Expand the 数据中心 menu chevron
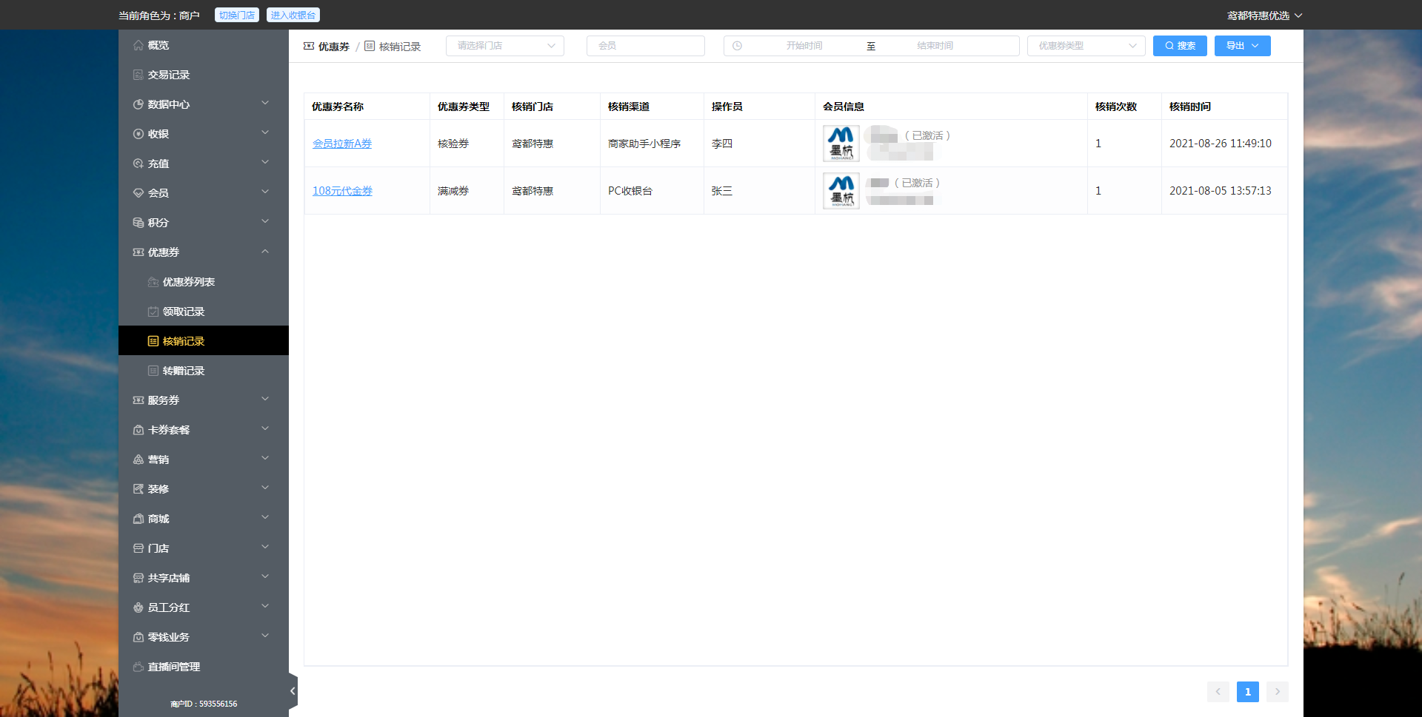The width and height of the screenshot is (1422, 717). point(265,104)
